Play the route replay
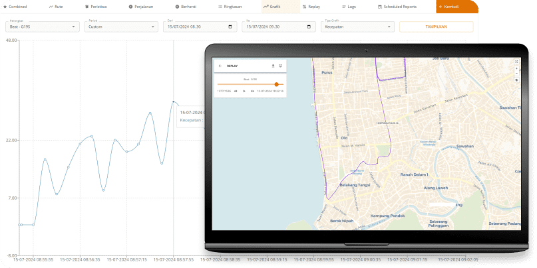 [x=244, y=91]
